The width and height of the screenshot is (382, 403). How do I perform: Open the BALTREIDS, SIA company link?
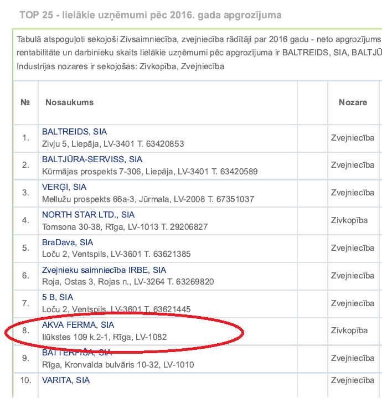point(74,132)
